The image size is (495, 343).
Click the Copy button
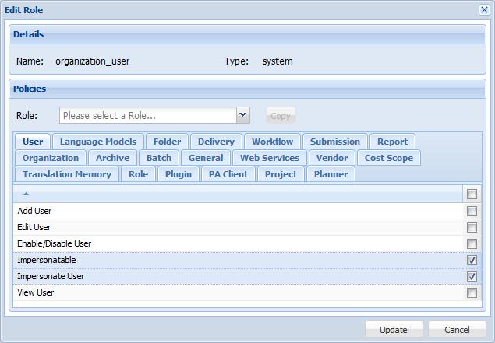coord(281,115)
